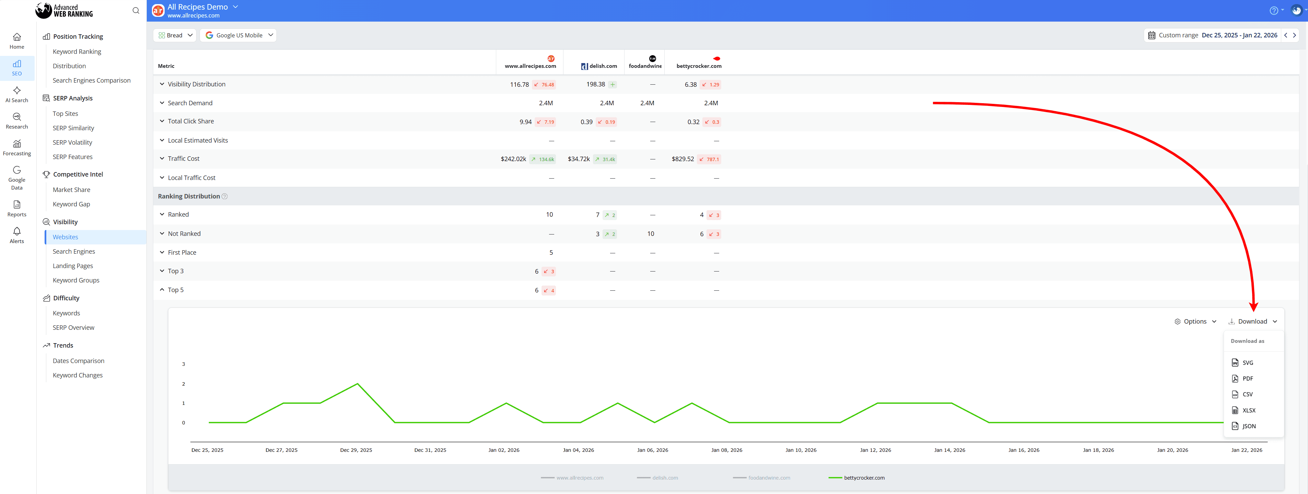Image resolution: width=1308 pixels, height=494 pixels.
Task: Open the Google US Mobile search engine dropdown
Action: click(238, 36)
